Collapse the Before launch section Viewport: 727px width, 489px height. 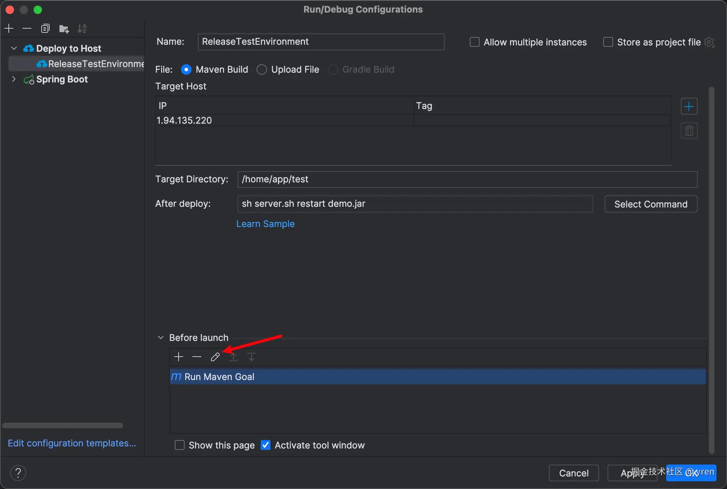point(161,337)
